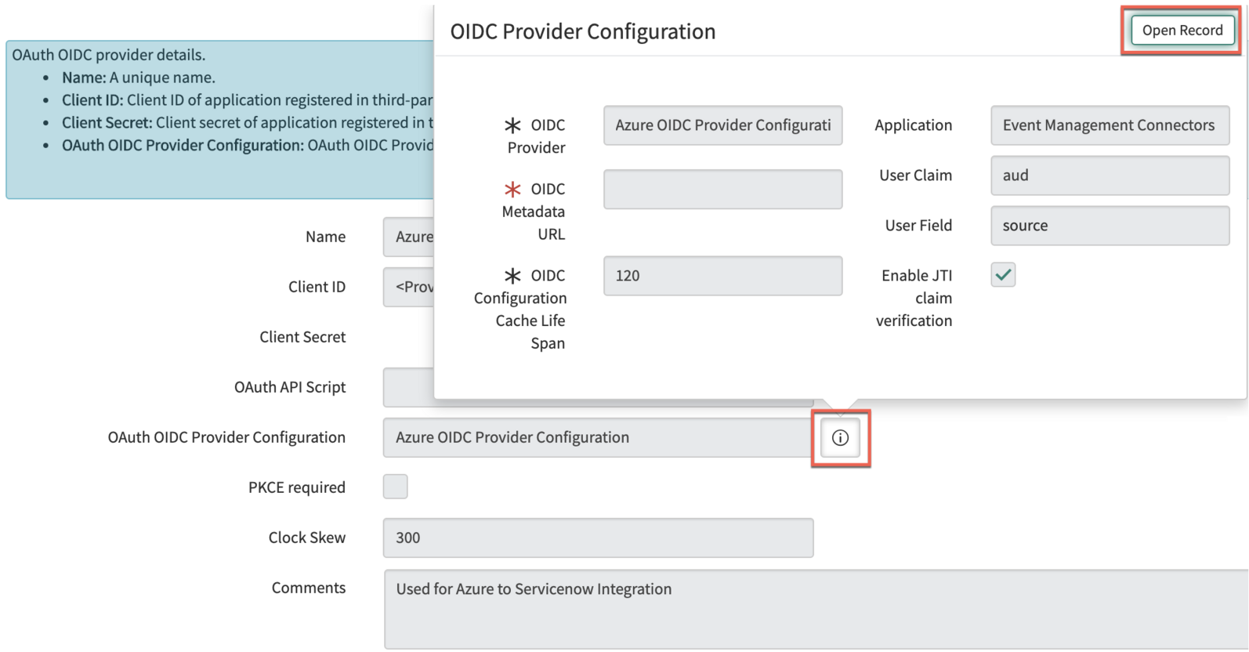Viewport: 1249px width, 652px height.
Task: Click the empty OIDC Metadata URL field
Action: point(722,189)
